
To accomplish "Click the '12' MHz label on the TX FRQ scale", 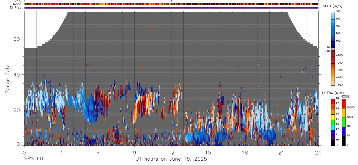I will (337, 129).
